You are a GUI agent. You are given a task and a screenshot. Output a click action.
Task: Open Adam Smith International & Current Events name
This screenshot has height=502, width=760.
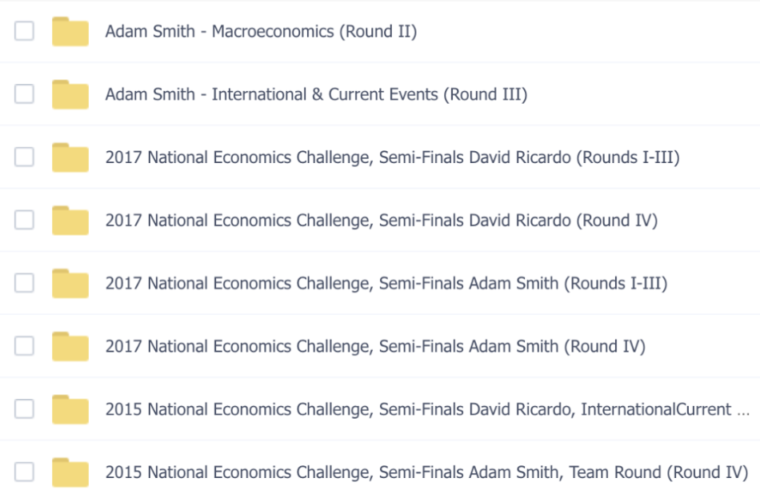[x=316, y=94]
